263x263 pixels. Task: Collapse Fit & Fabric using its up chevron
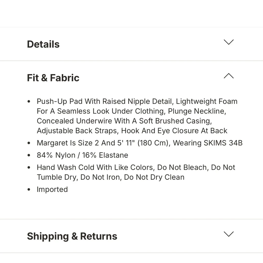(228, 76)
